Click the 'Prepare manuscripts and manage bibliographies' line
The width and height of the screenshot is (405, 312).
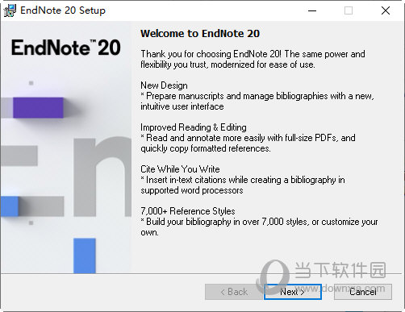click(x=257, y=96)
